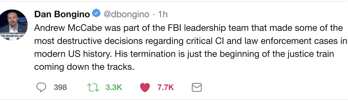Click the blue verified badge

[x=96, y=14]
